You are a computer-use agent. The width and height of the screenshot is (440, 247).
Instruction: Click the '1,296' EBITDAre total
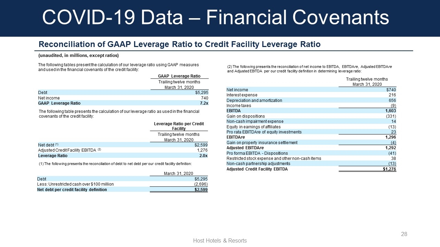pos(391,137)
